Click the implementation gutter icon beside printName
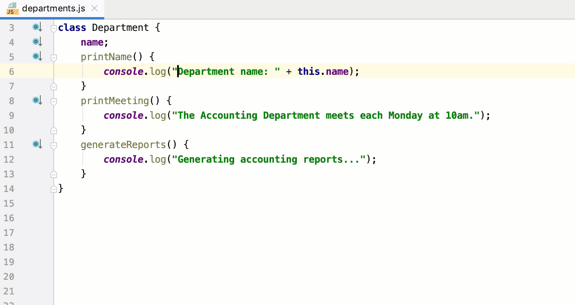 (37, 57)
